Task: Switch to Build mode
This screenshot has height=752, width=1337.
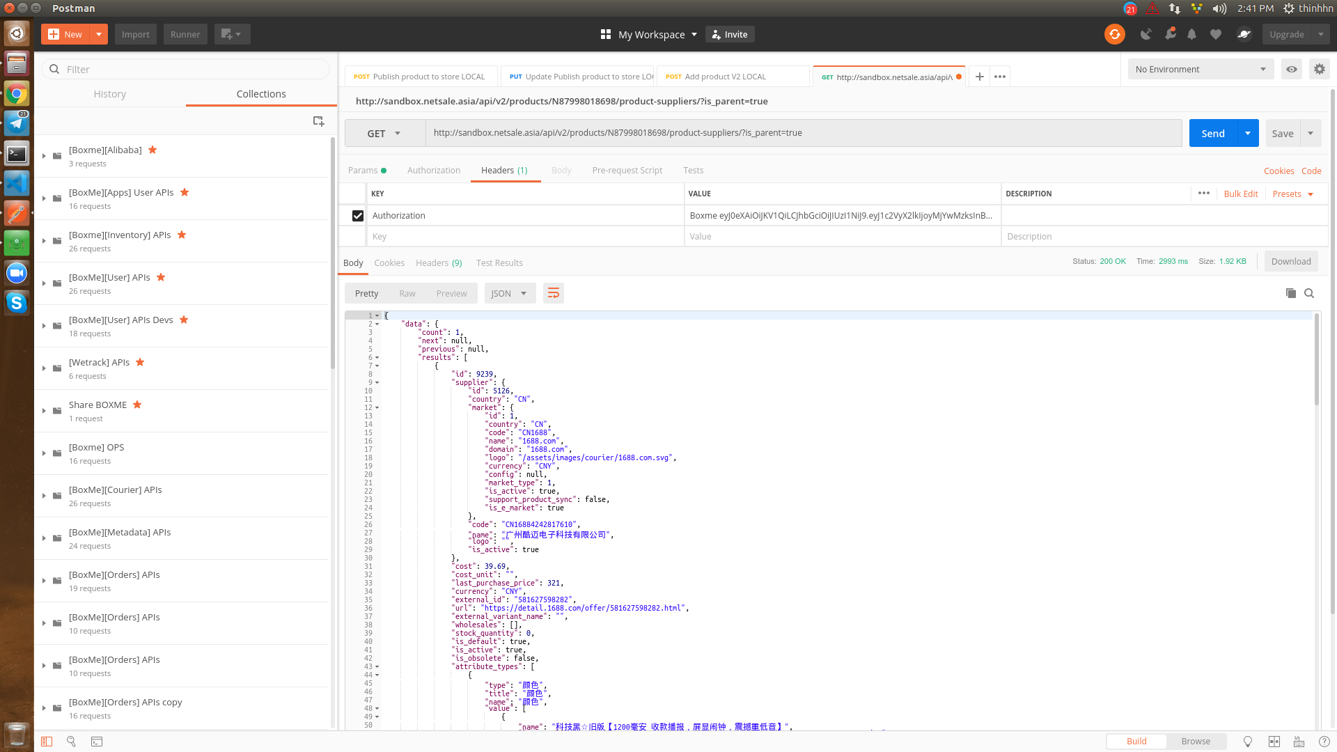Action: tap(1136, 742)
